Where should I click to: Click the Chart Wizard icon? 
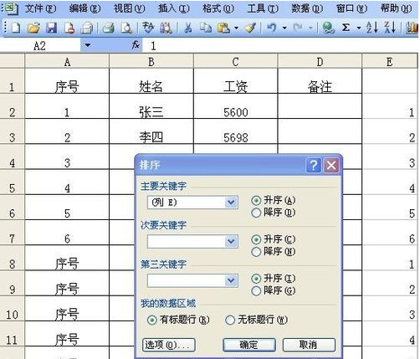pos(412,28)
